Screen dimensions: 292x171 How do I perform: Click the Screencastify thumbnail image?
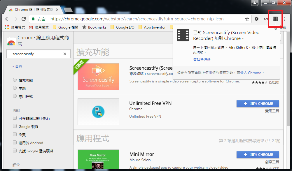98,77
